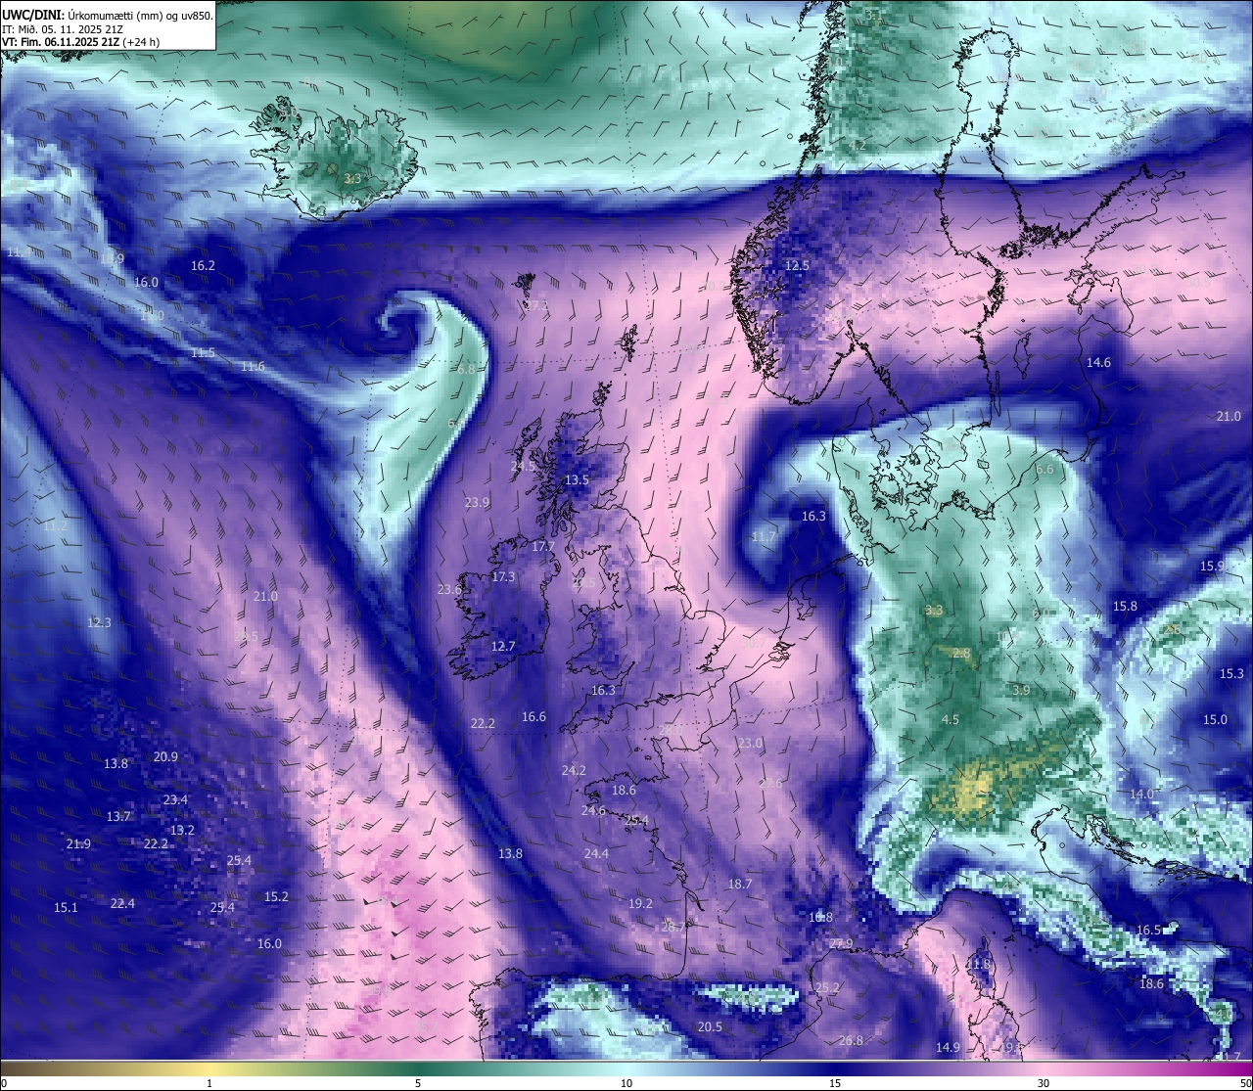Click the 23.0 value near the Channel
Screen dimensions: 1253x1091
click(x=750, y=744)
